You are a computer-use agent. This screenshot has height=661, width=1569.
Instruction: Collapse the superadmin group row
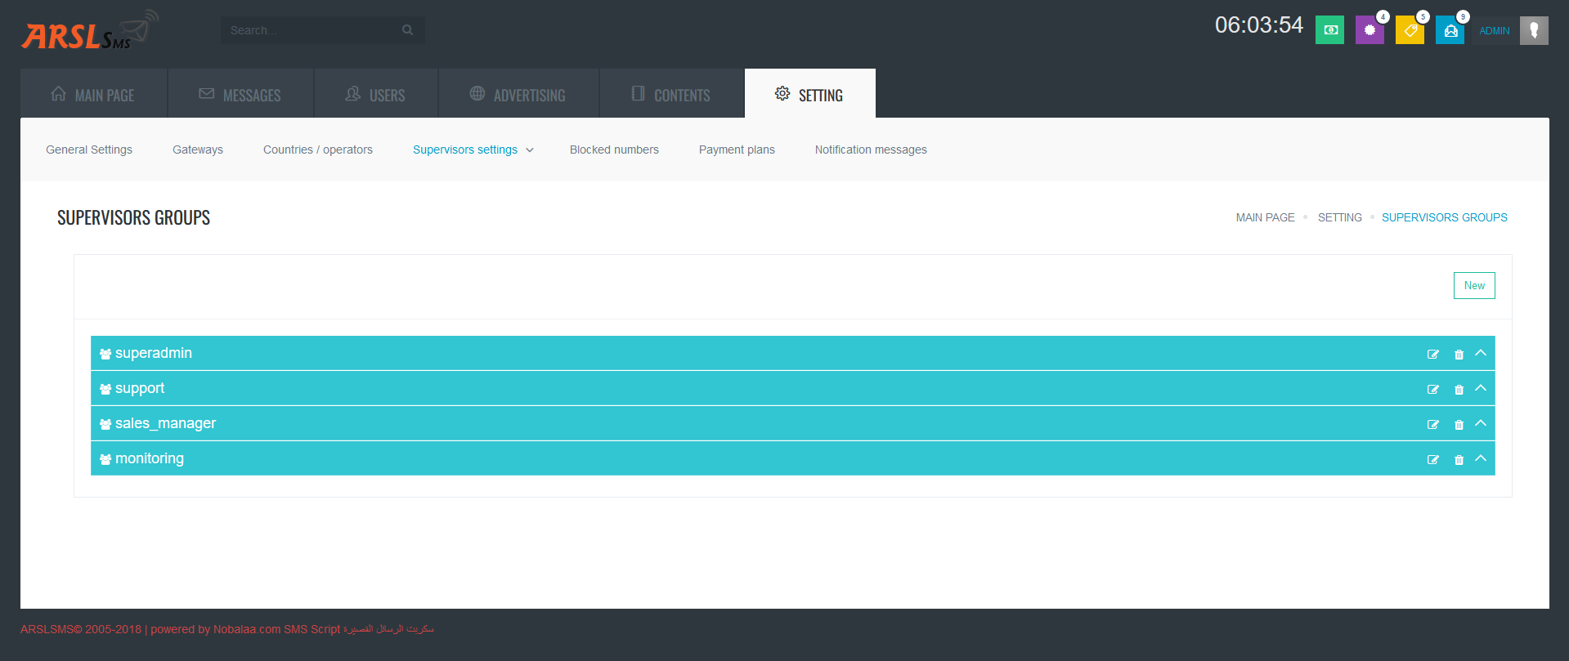click(1481, 353)
